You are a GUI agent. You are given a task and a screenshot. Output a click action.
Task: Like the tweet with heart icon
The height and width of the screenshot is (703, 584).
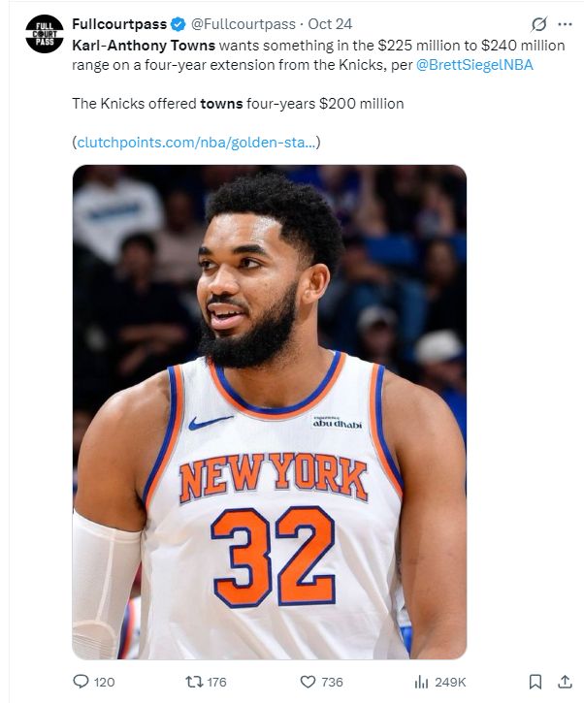(x=308, y=682)
